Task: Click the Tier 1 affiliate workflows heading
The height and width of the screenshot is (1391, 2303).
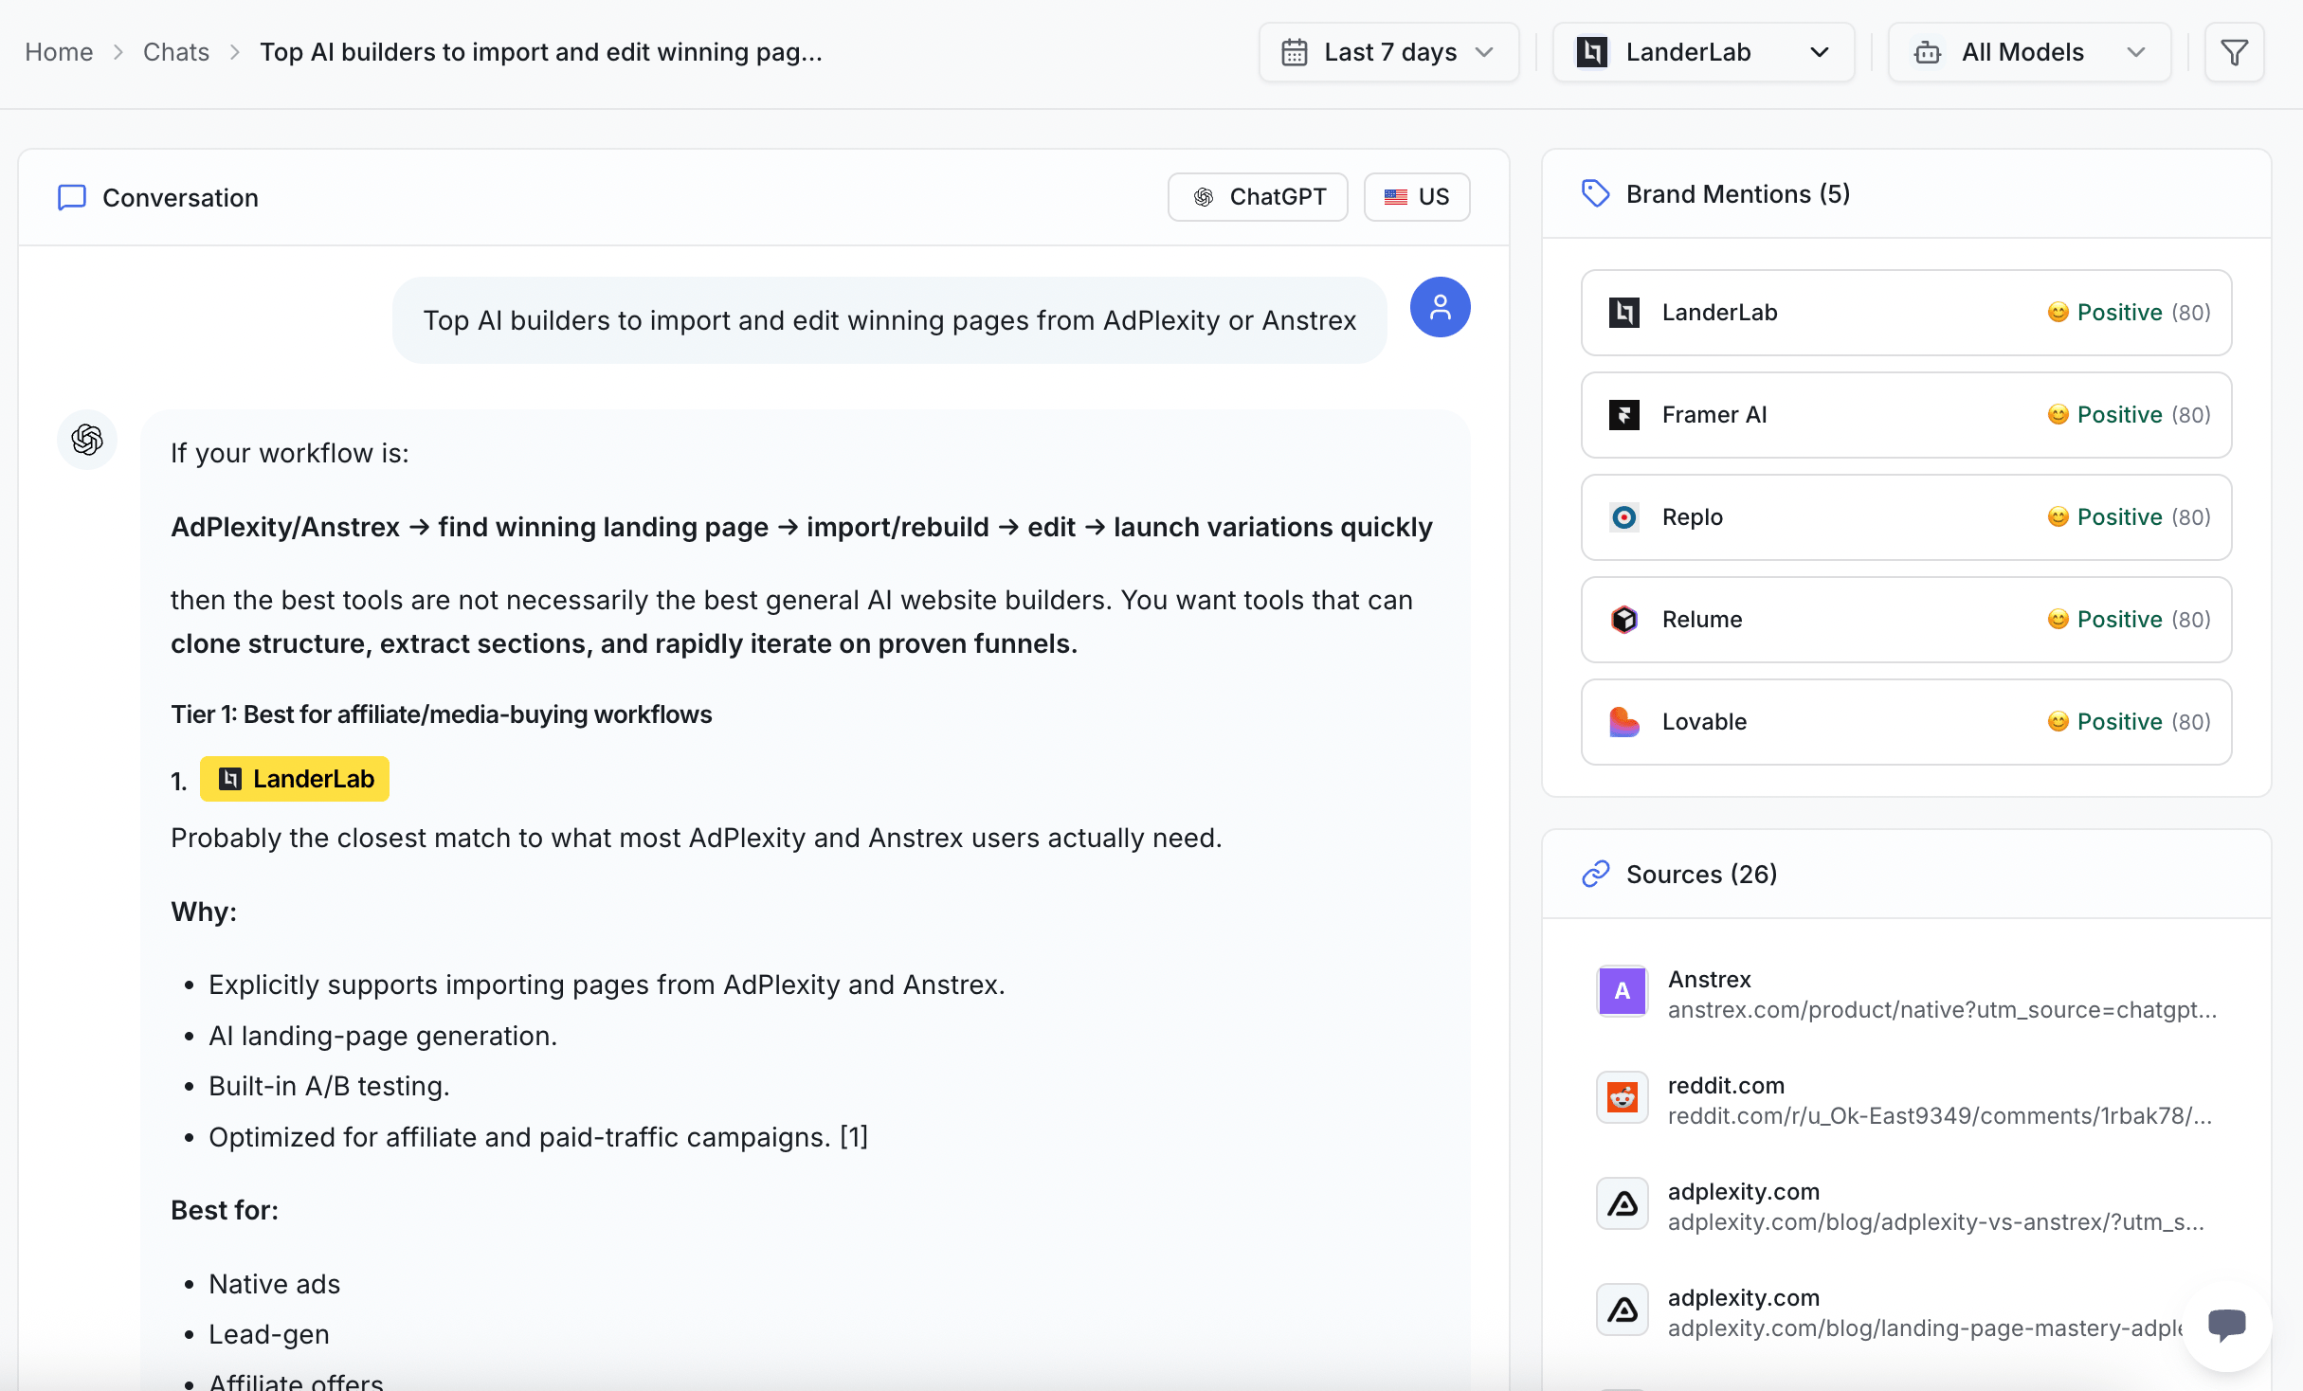Action: 442,714
